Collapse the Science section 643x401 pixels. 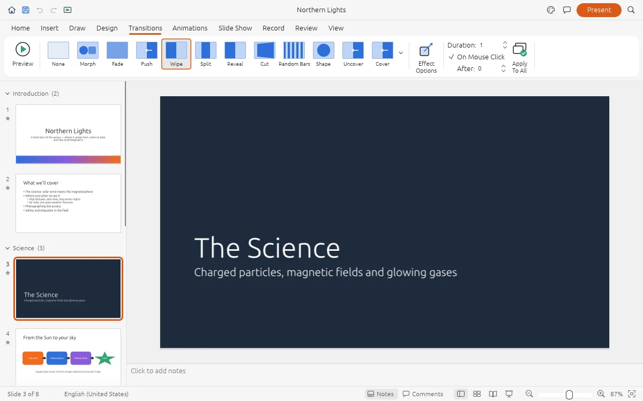[x=8, y=248]
